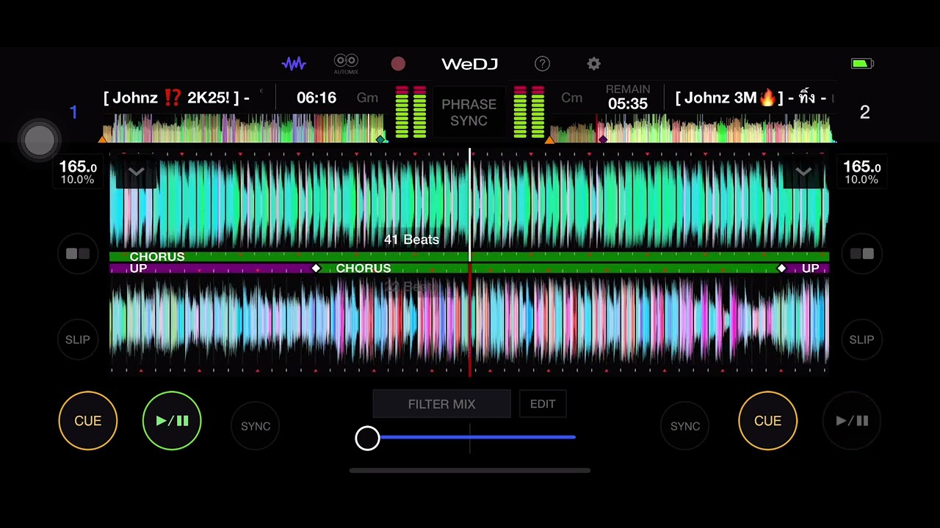Click deck 2 key Cm
The width and height of the screenshot is (940, 528).
(571, 98)
